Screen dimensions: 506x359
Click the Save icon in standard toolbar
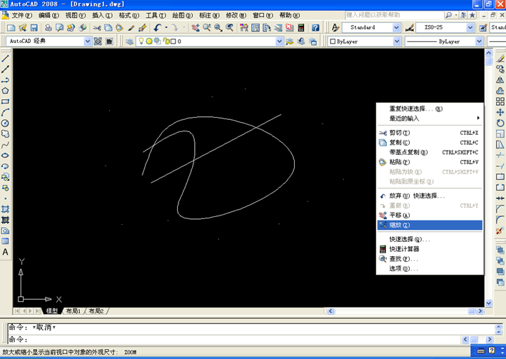(34, 28)
